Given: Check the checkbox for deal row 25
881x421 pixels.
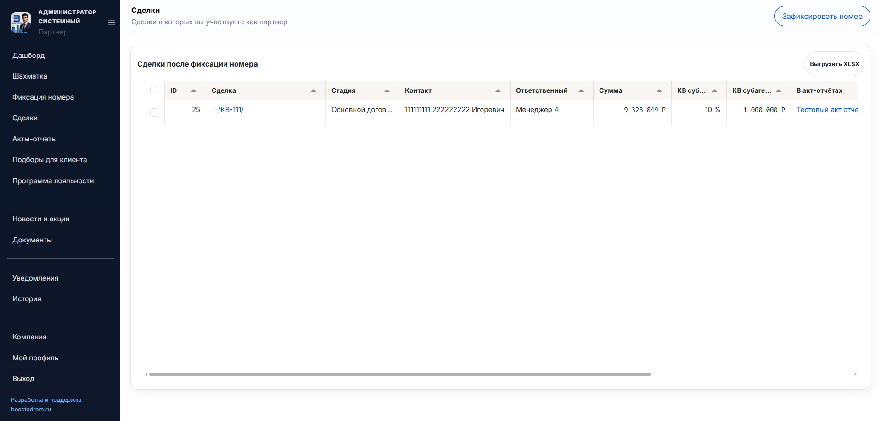Looking at the screenshot, I should (x=154, y=112).
